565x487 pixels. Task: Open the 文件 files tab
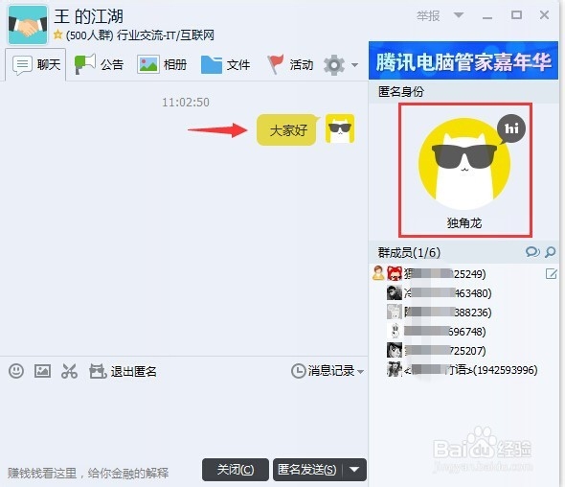pyautogui.click(x=225, y=65)
